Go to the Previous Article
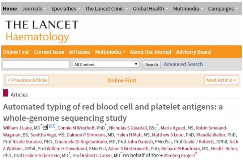This screenshot has height=160, width=243. click(x=27, y=80)
